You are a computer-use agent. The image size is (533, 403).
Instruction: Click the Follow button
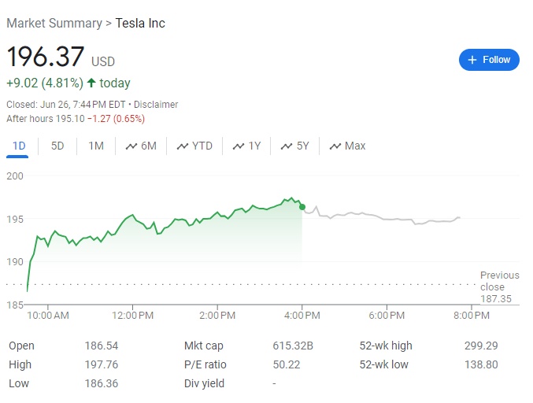click(x=489, y=60)
